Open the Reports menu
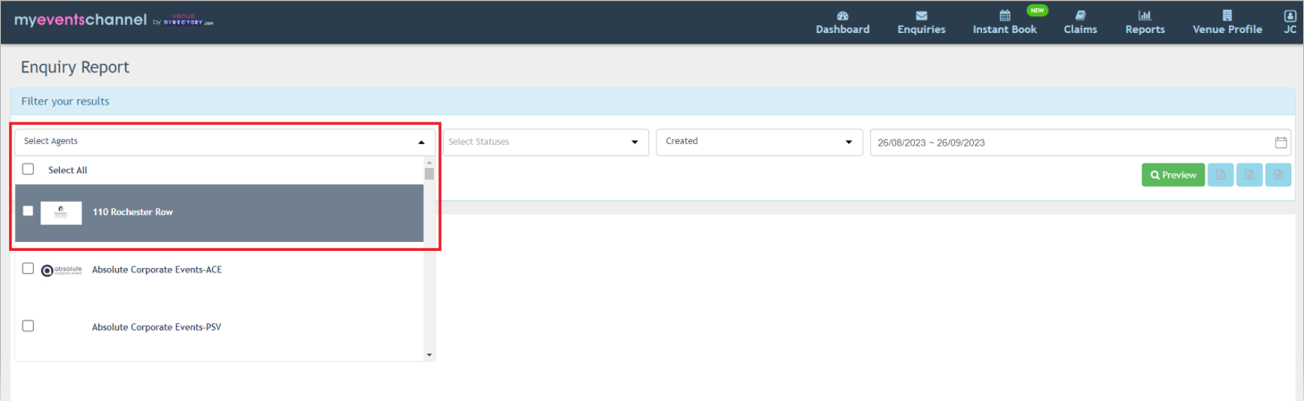Screen dimensions: 1304x401 [x=1145, y=22]
